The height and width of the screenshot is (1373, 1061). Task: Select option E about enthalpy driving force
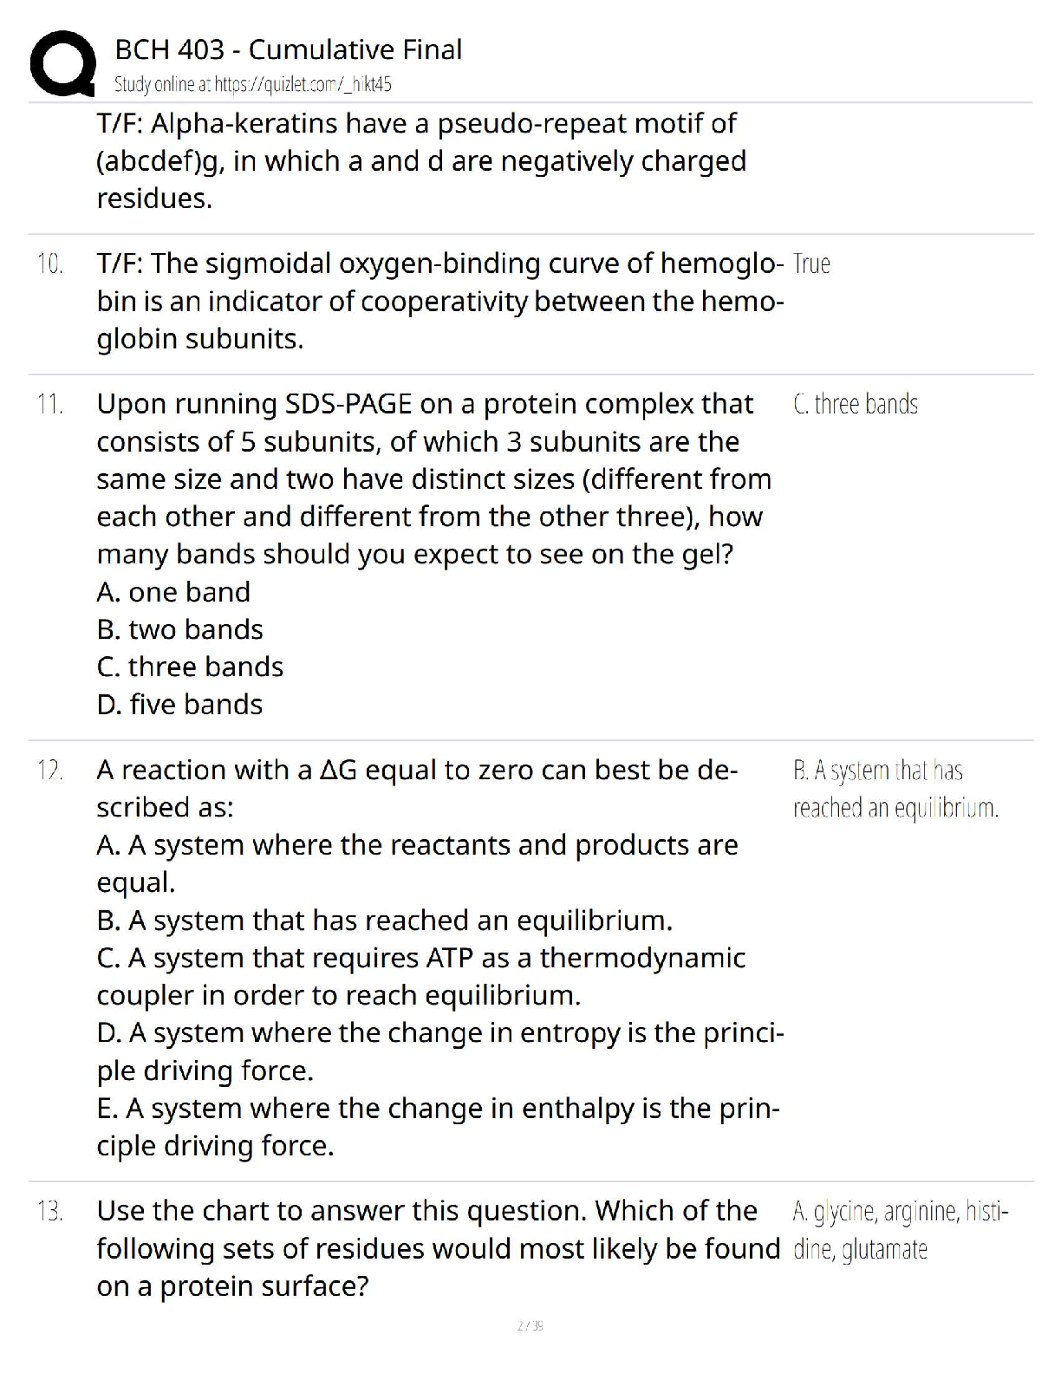(439, 1127)
